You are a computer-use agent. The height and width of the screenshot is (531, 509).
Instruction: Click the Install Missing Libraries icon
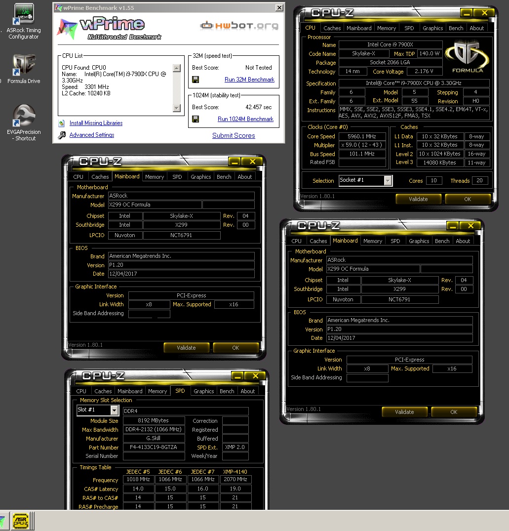coord(62,123)
